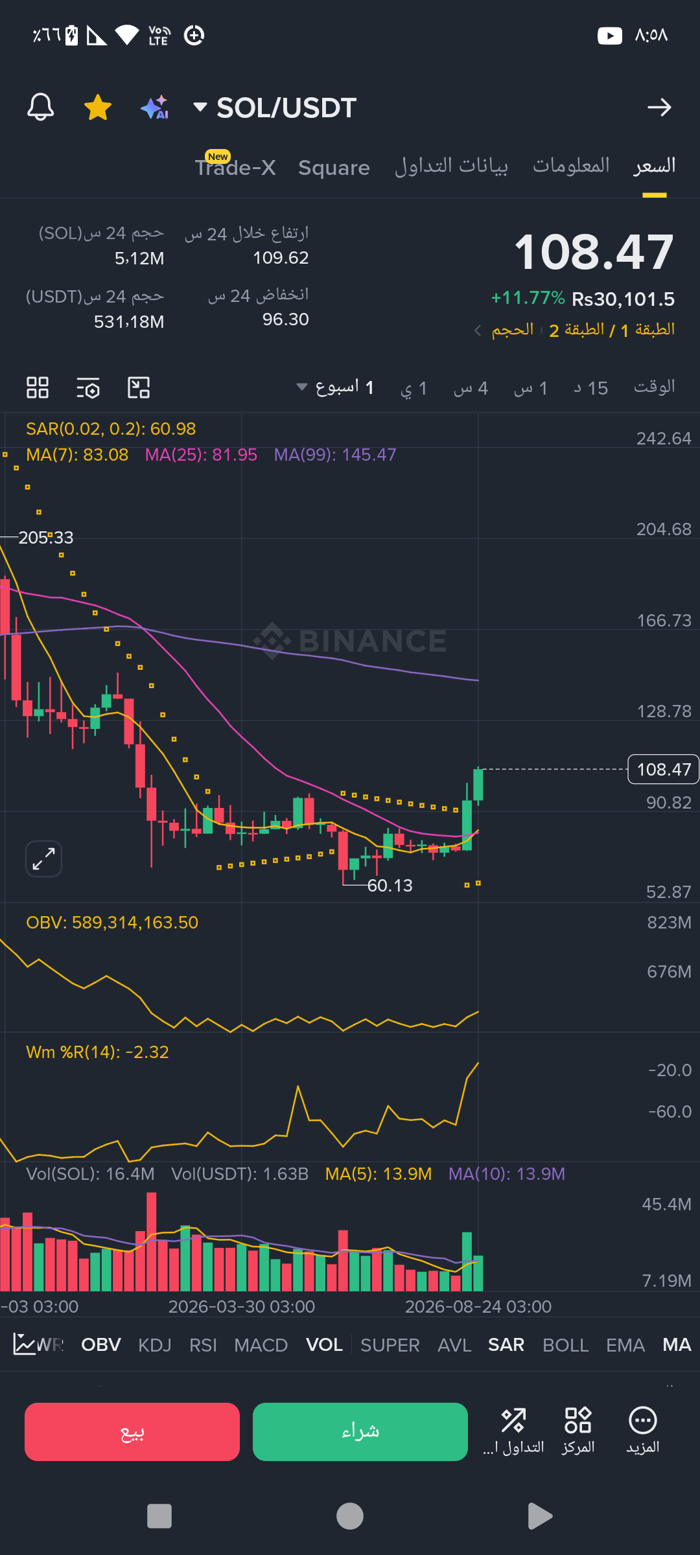Viewport: 700px width, 1555px height.
Task: Toggle the MACD indicator
Action: point(261,1345)
